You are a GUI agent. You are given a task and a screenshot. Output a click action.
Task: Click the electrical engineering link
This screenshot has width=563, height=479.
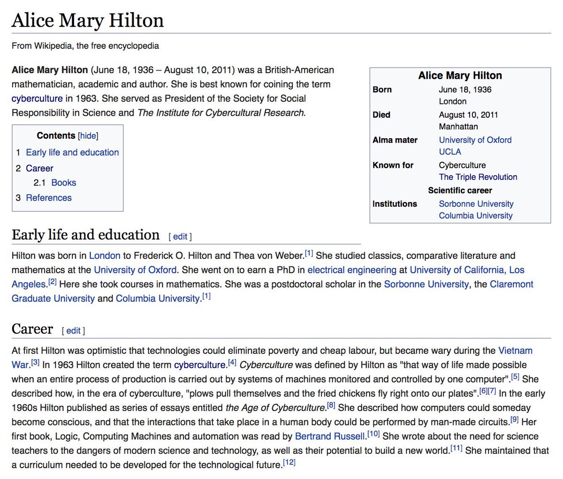[x=350, y=269]
